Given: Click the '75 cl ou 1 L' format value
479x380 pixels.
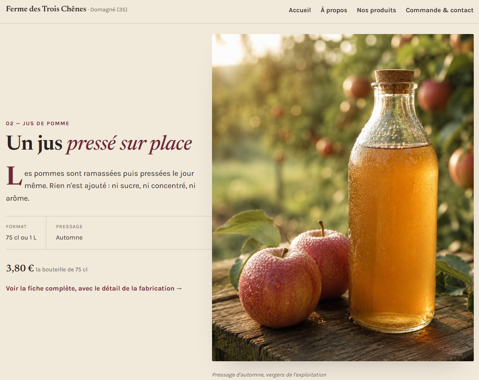Looking at the screenshot, I should (x=21, y=237).
